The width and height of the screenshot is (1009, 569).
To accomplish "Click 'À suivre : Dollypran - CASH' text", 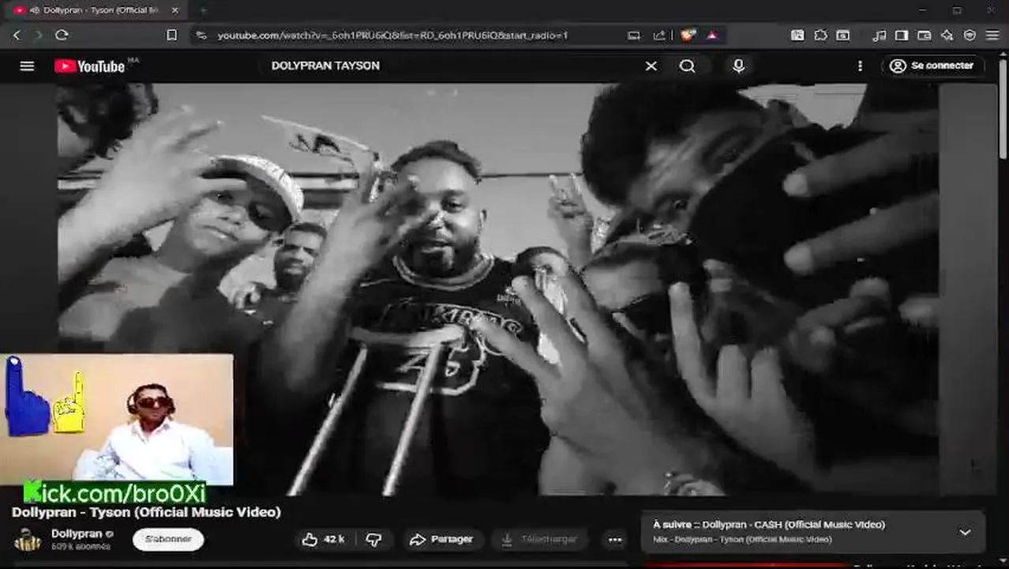I will [769, 524].
